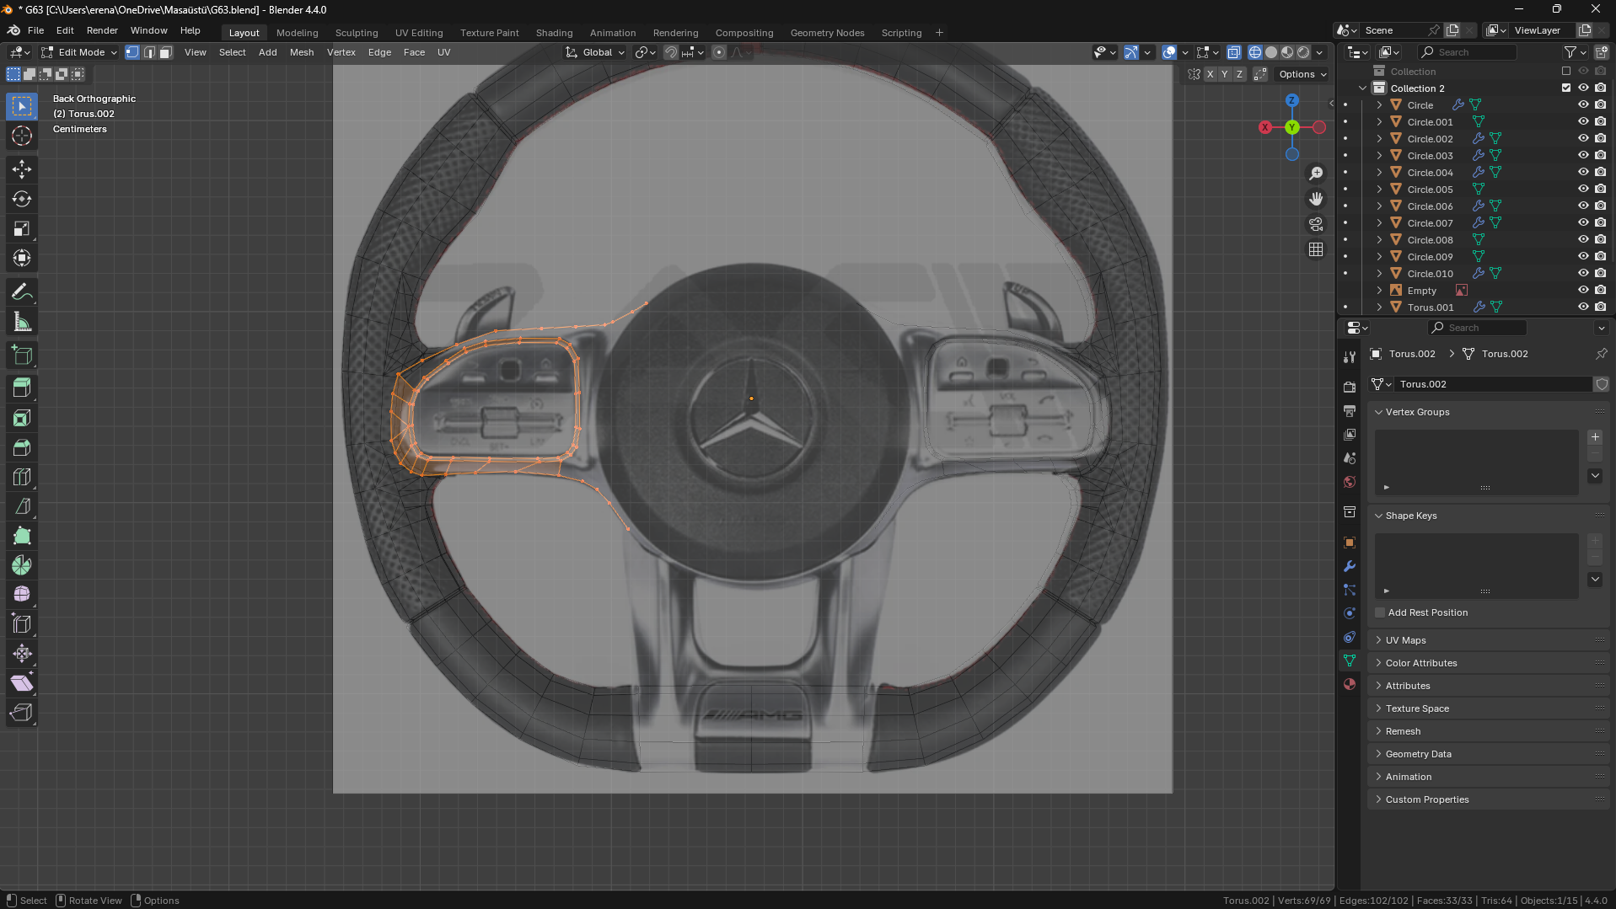Select the Bevel tool

pos(22,447)
